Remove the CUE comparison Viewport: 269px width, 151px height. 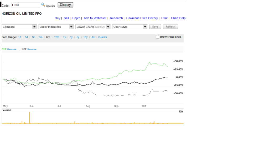point(12,49)
